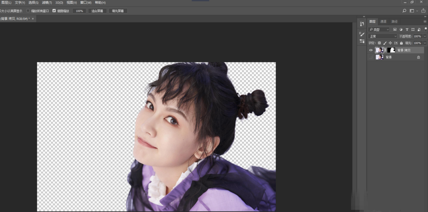Toggle the layer filtering on/off switch
This screenshot has width=428, height=212.
point(425,29)
